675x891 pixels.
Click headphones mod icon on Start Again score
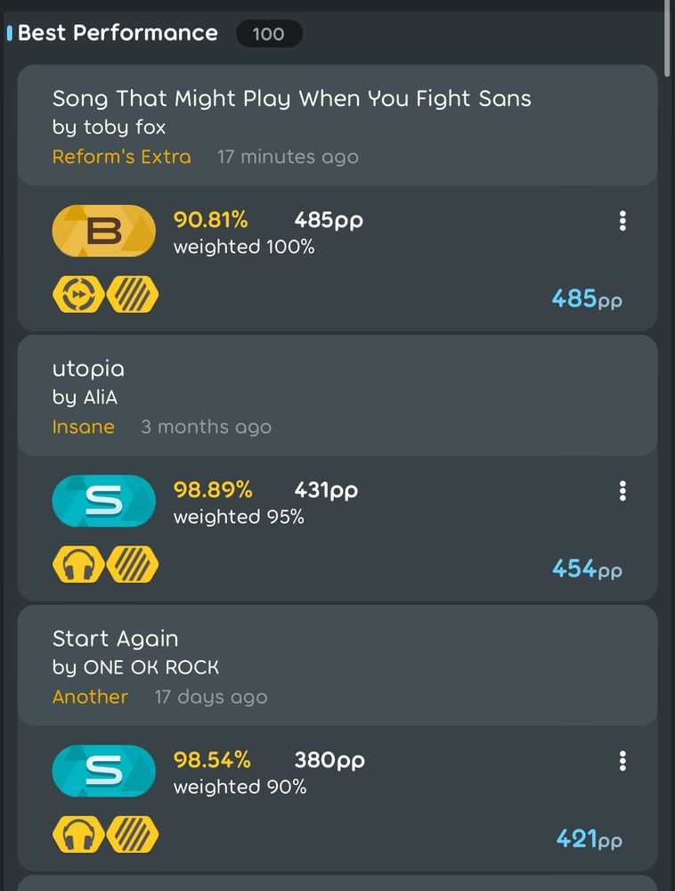[78, 834]
